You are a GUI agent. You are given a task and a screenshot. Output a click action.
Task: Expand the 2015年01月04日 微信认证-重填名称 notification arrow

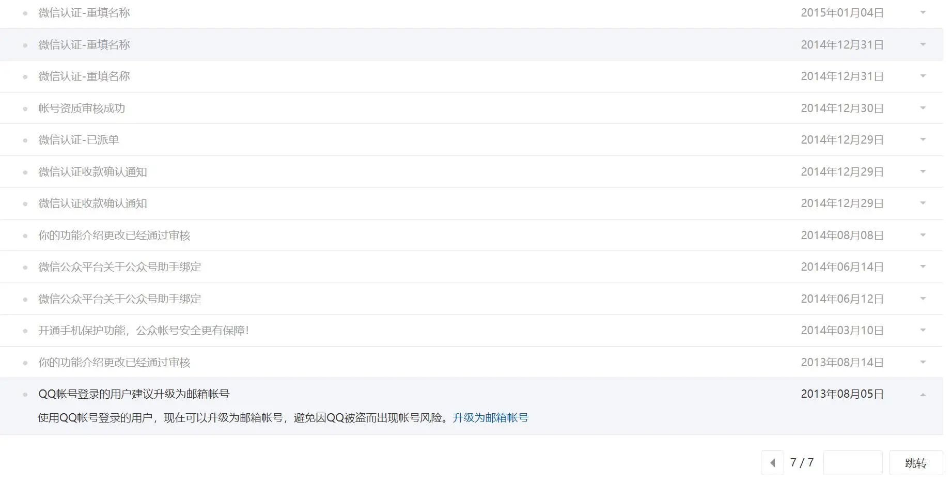(x=923, y=12)
